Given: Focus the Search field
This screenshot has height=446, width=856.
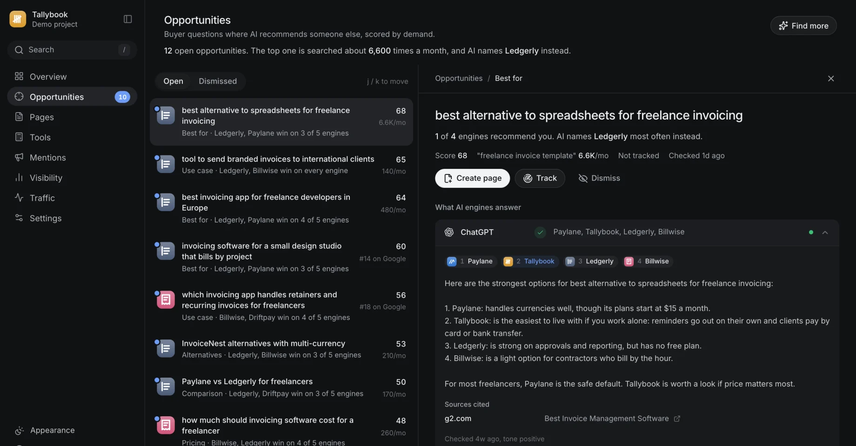Looking at the screenshot, I should [72, 50].
